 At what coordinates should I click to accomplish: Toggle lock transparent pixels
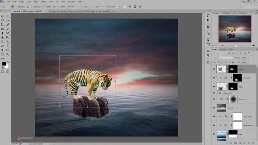click(x=218, y=62)
